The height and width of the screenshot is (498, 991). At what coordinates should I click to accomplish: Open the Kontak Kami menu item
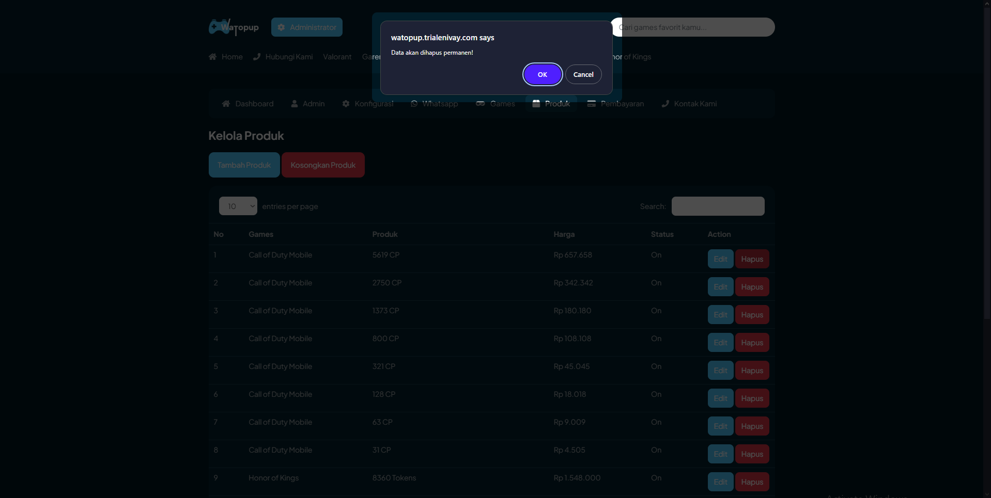click(689, 104)
